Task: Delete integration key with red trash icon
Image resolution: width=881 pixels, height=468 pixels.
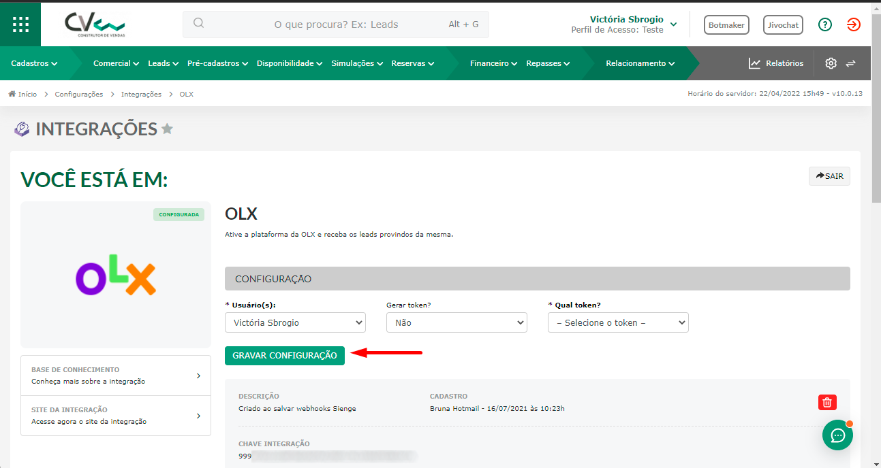Action: pos(827,402)
